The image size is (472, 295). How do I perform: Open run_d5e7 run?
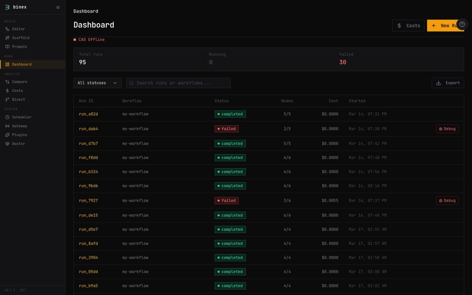point(88,229)
